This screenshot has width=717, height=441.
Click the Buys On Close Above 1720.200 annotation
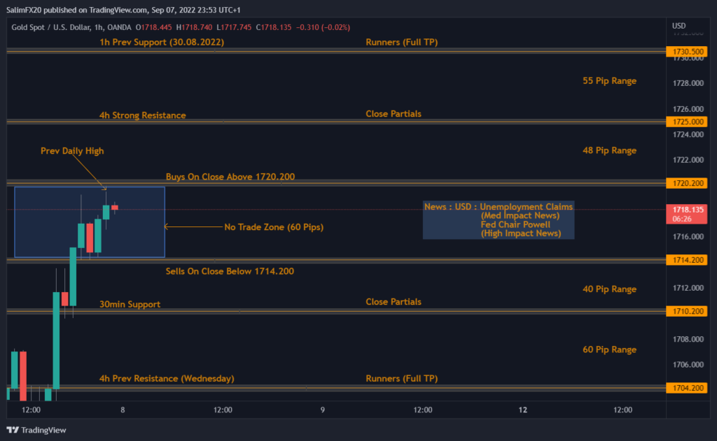click(x=230, y=177)
